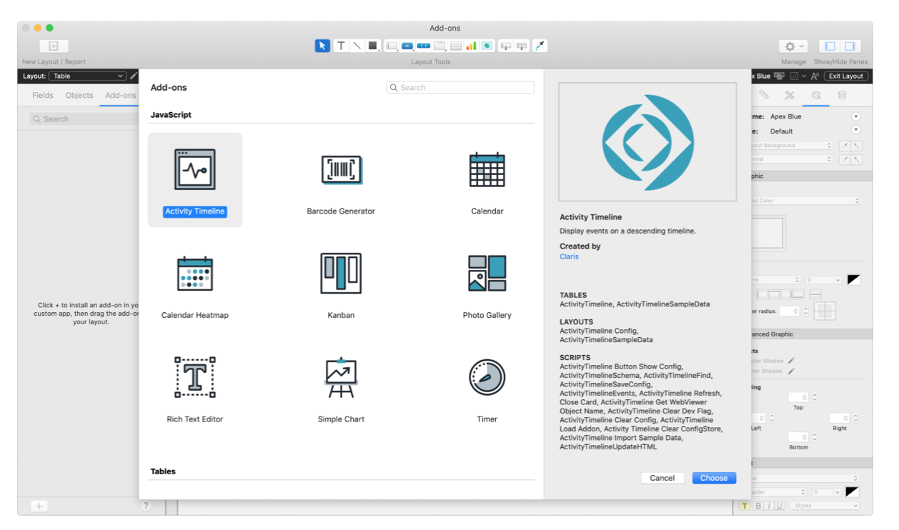Choose the Calendar Heatmap add-on icon
The width and height of the screenshot is (899, 530).
[195, 274]
